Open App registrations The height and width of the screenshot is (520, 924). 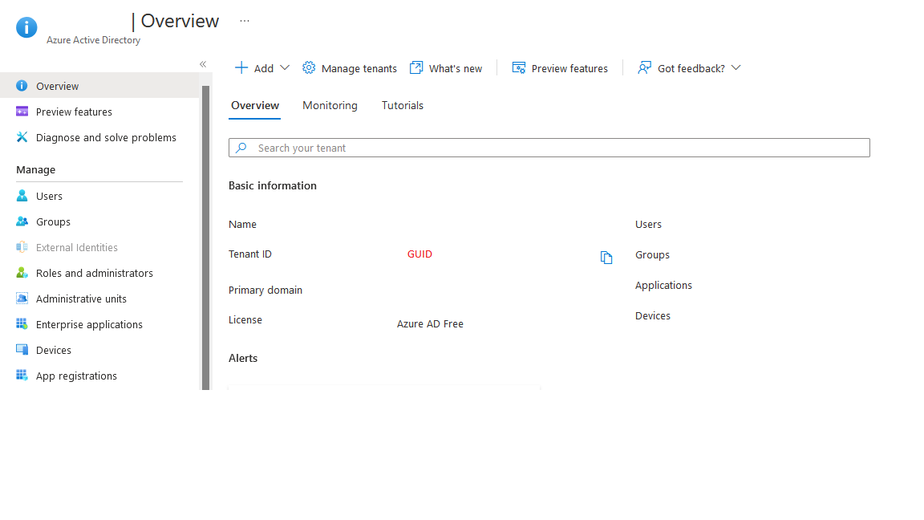99,376
